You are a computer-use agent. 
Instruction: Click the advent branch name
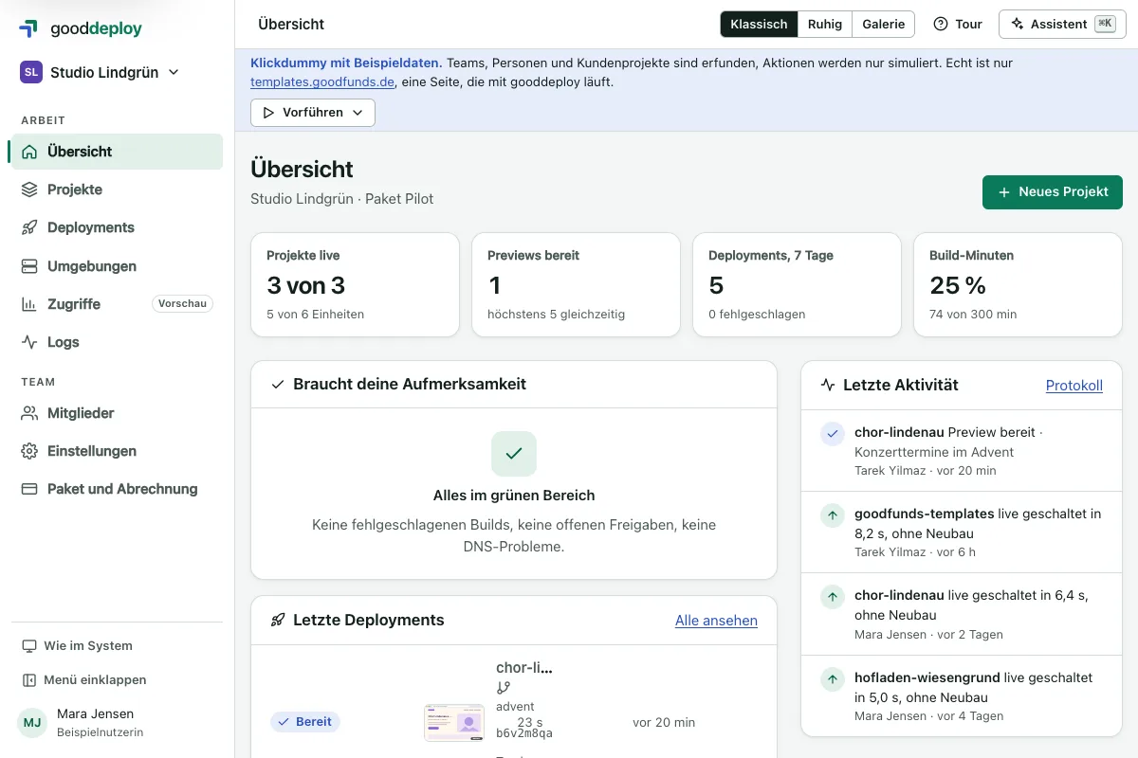tap(515, 706)
